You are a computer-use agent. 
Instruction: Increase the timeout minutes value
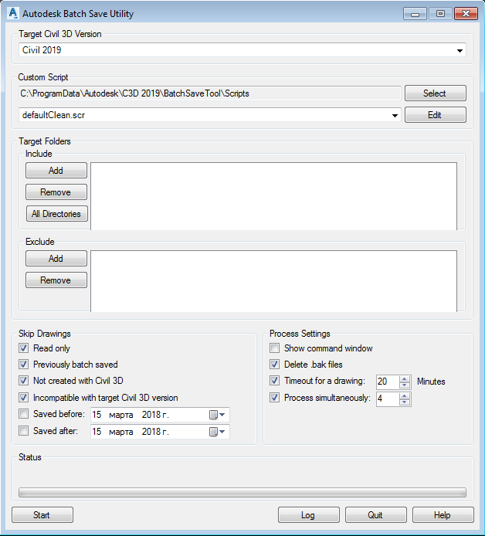pos(405,378)
